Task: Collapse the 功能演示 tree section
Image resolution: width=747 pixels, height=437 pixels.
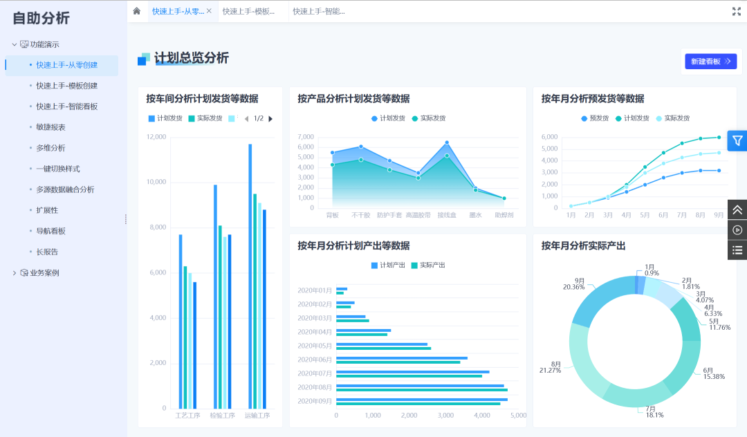Action: coord(15,44)
